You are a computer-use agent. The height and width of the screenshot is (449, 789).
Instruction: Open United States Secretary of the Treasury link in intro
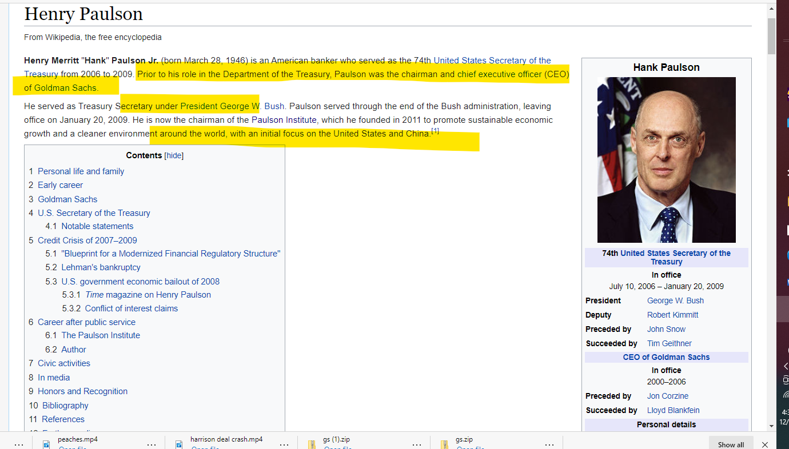[x=492, y=60]
